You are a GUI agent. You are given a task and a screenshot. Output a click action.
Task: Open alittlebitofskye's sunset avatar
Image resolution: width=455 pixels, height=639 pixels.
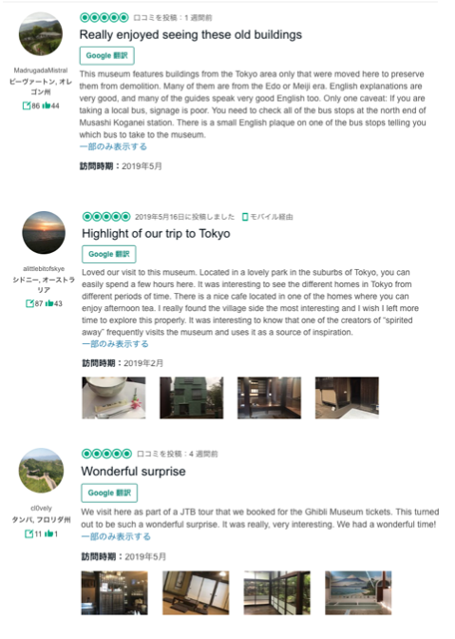pyautogui.click(x=44, y=233)
